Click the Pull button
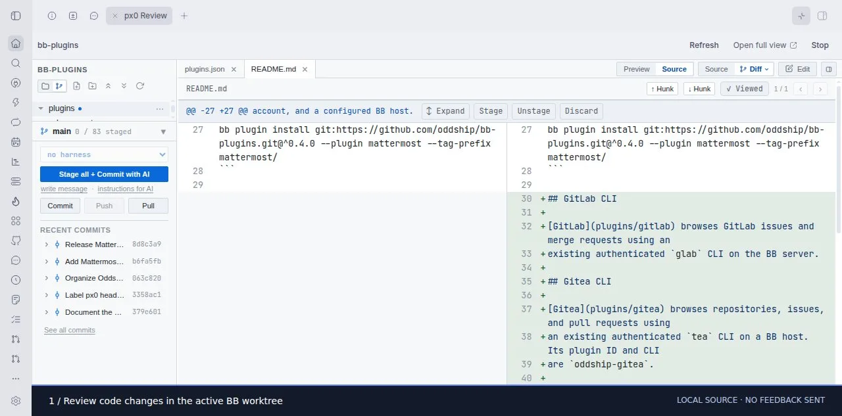This screenshot has height=416, width=842. click(148, 206)
